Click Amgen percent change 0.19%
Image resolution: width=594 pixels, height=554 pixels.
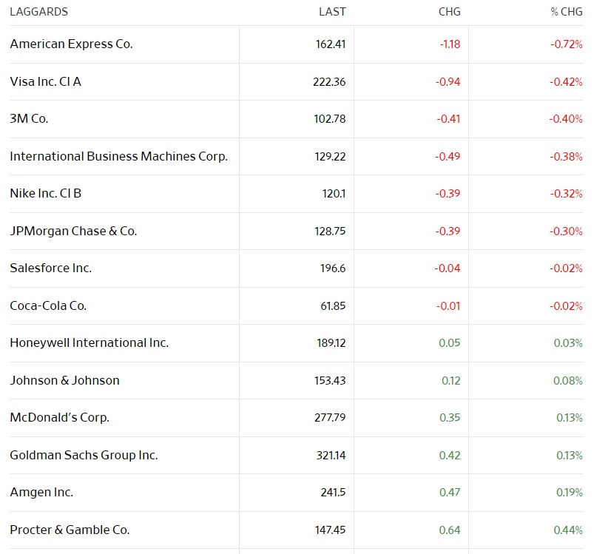coord(570,493)
